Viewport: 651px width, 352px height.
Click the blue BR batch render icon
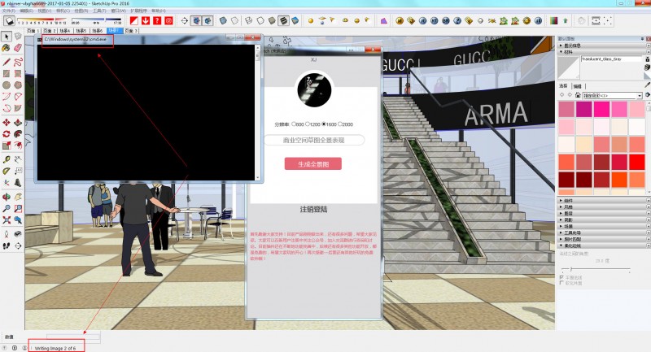[x=446, y=20]
